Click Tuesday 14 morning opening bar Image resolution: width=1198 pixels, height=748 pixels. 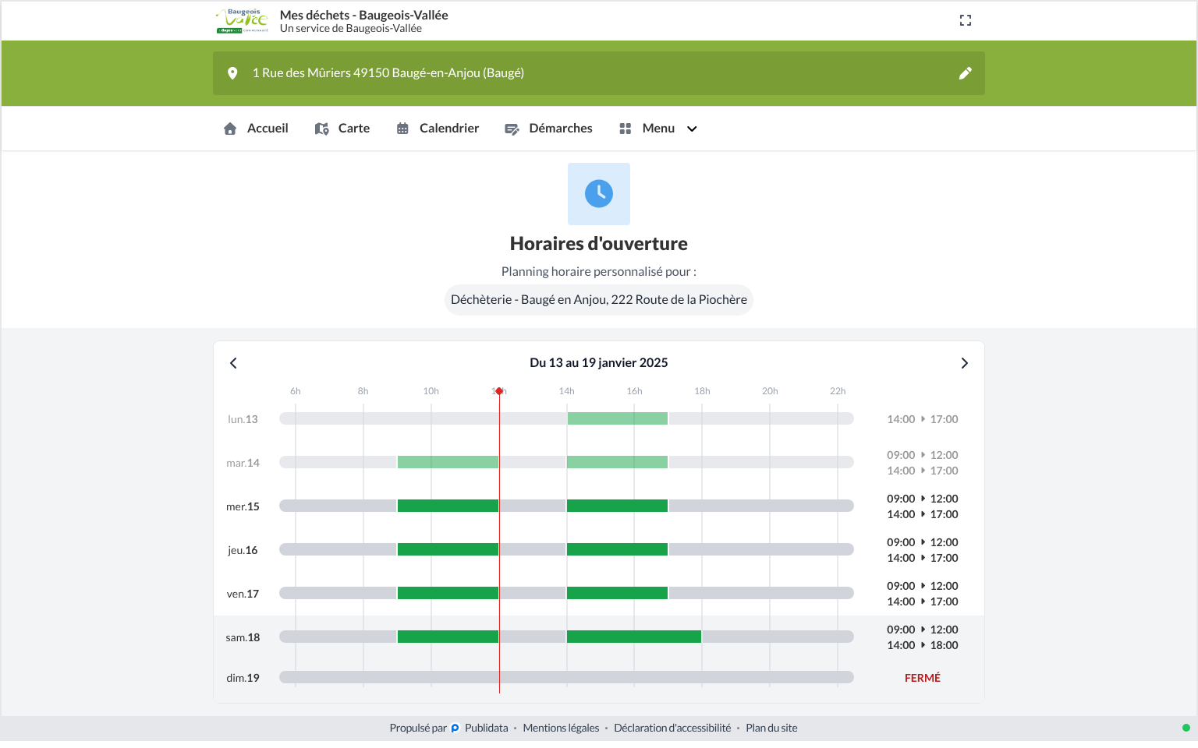click(x=448, y=462)
